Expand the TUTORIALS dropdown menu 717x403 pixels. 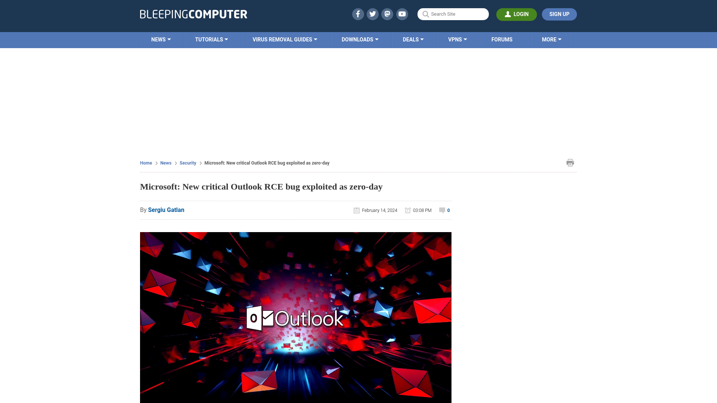(211, 39)
